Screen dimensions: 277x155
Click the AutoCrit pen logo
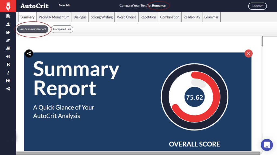coord(8,6)
